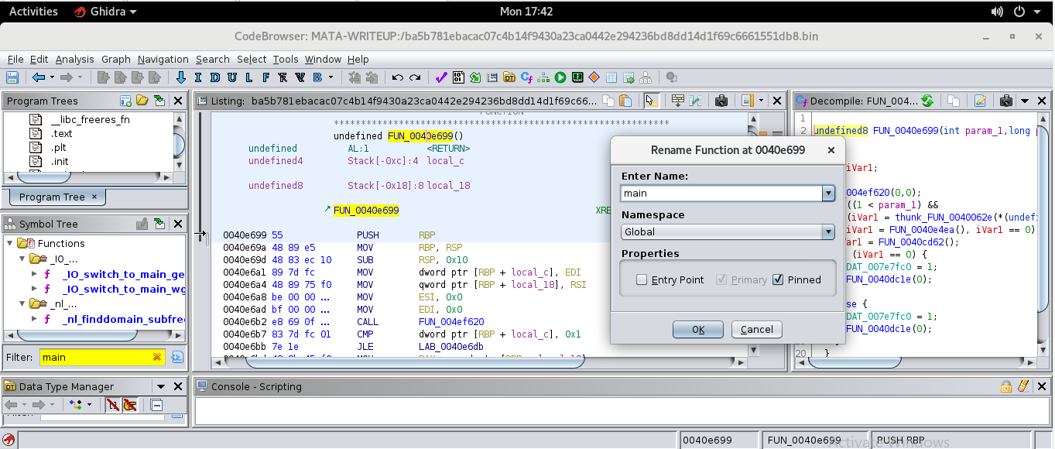Undo the last action
The image size is (1055, 449).
[x=398, y=77]
